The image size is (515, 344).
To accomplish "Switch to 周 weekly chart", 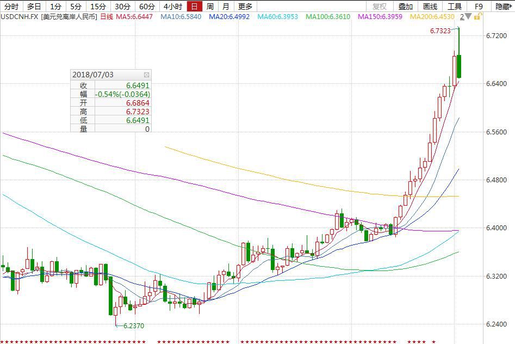I will coord(210,7).
